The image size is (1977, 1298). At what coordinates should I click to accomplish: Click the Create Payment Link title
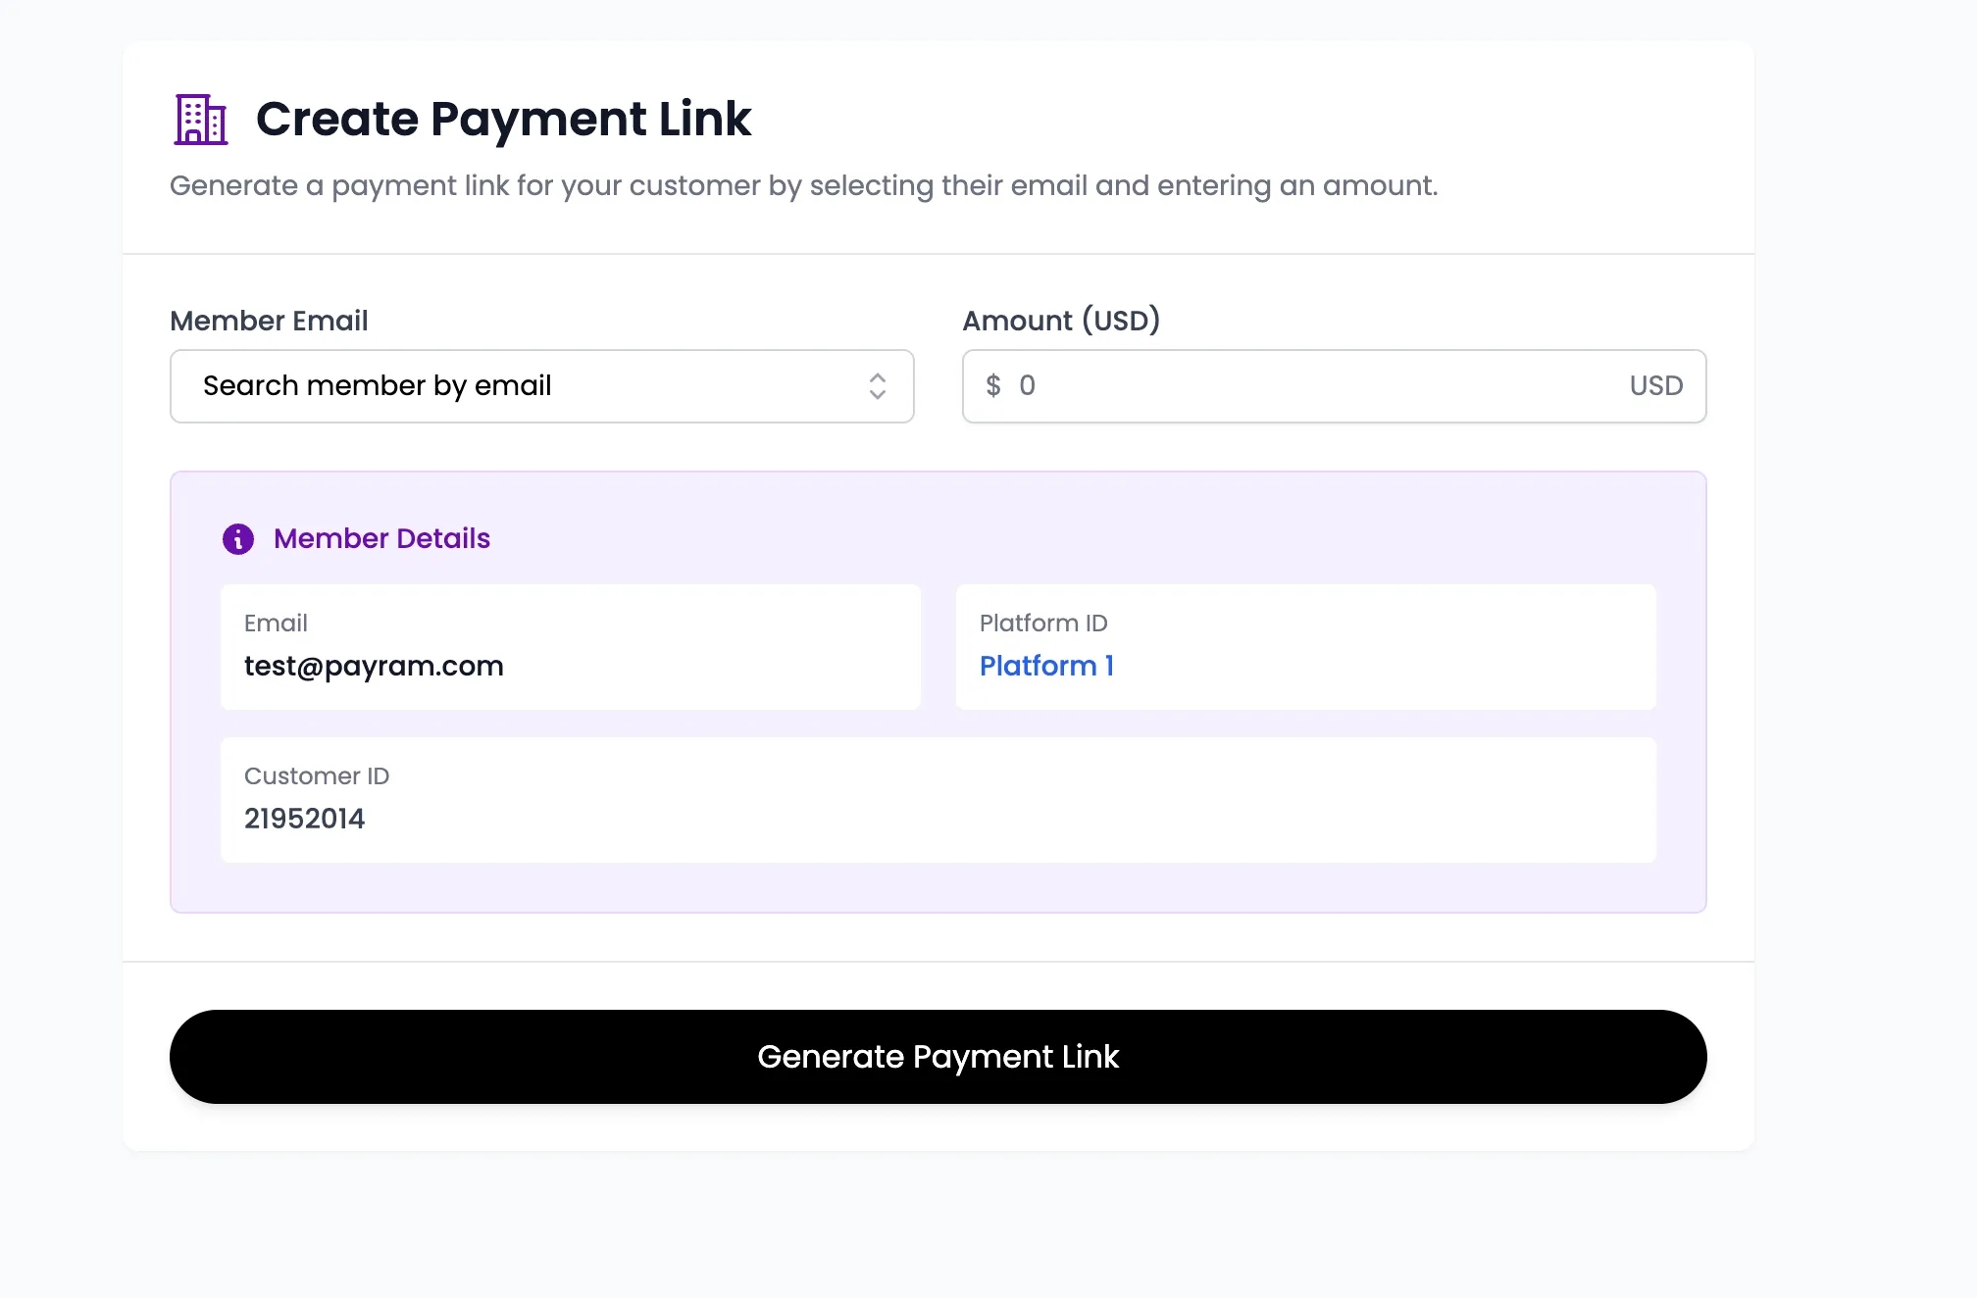[503, 119]
